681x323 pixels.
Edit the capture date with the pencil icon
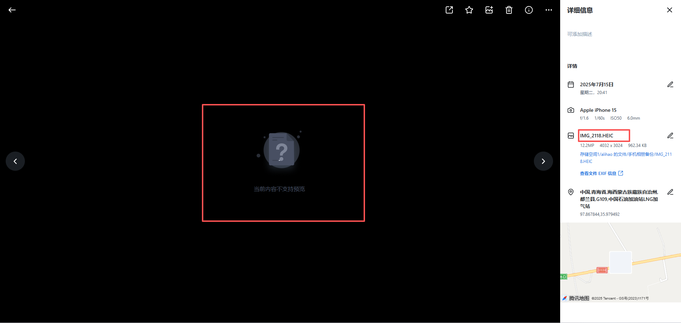point(670,84)
